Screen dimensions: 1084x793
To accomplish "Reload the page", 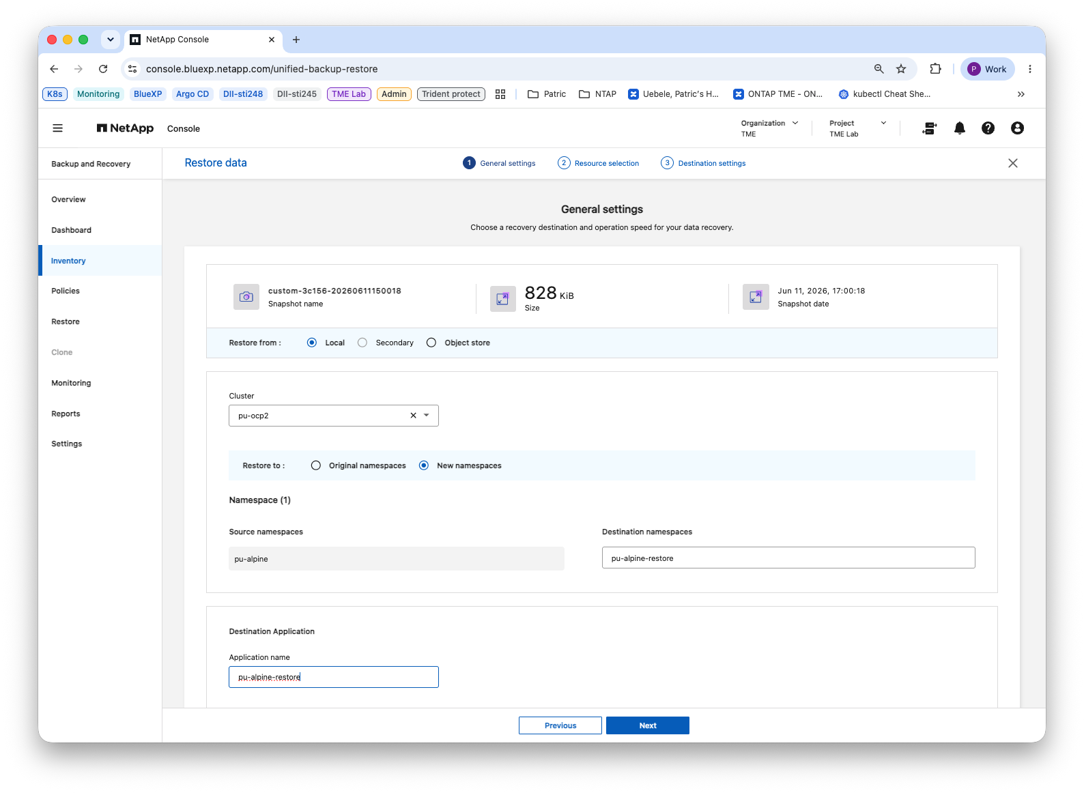I will (103, 69).
